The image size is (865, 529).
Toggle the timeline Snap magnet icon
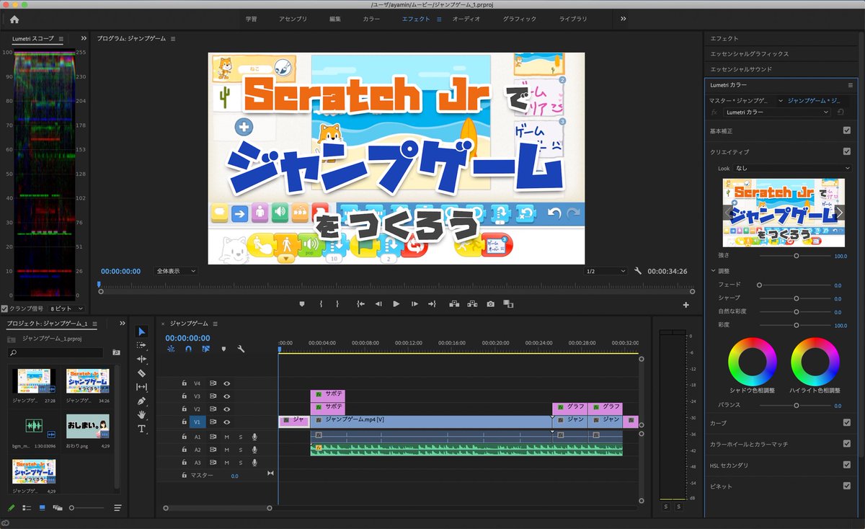click(x=188, y=349)
